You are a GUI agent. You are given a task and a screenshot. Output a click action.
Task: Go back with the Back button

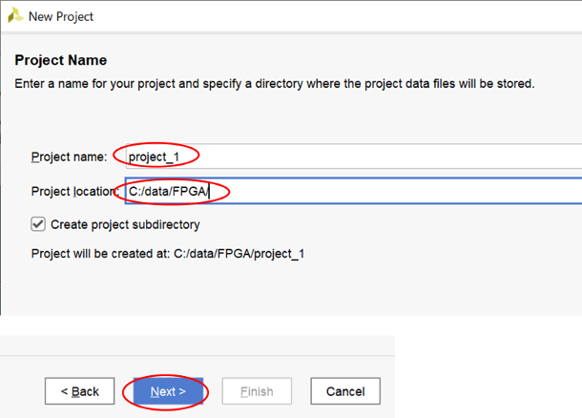[80, 391]
